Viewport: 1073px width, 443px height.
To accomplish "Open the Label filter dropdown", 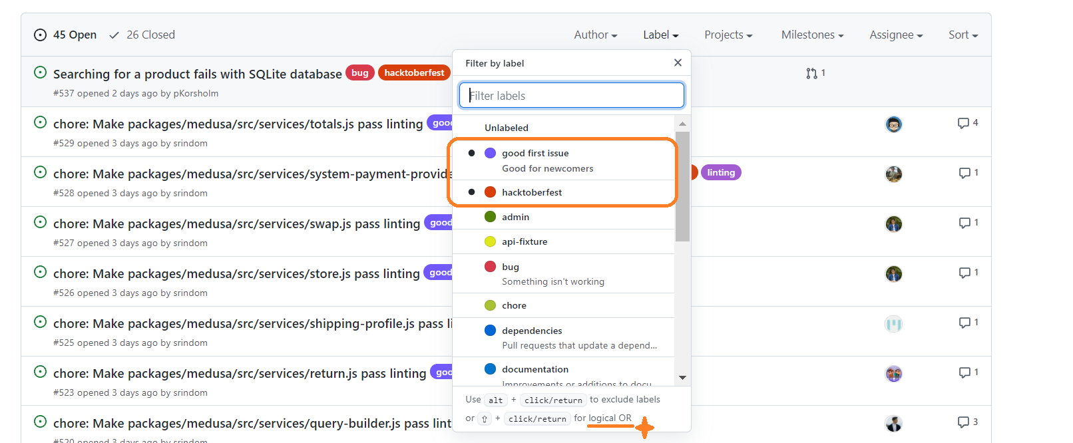I will pos(661,35).
